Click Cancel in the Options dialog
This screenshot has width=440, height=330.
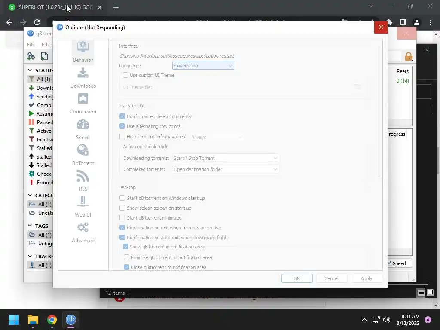[331, 278]
